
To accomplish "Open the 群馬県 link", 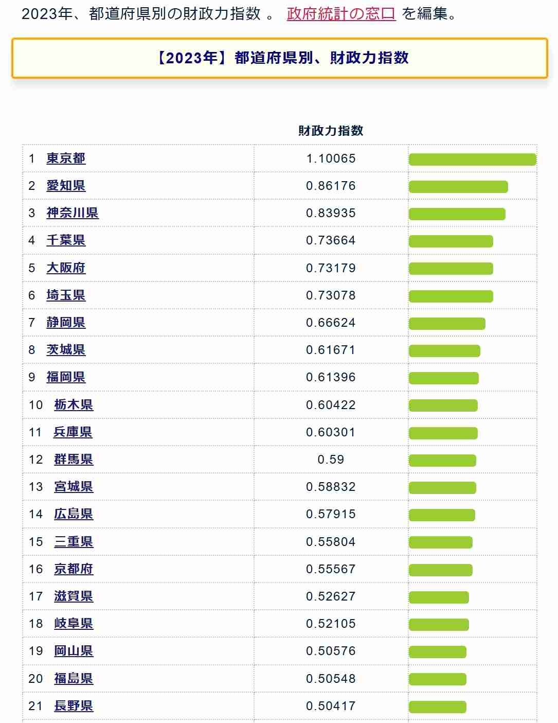I will (74, 460).
